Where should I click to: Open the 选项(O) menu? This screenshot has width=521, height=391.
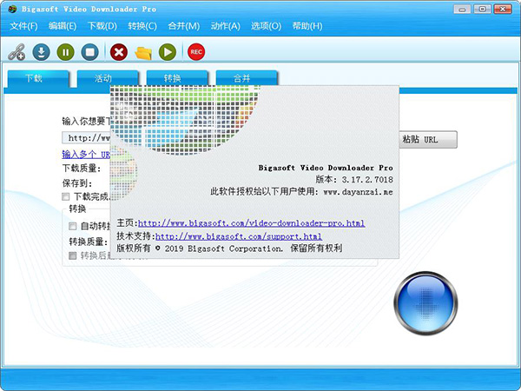click(x=266, y=26)
